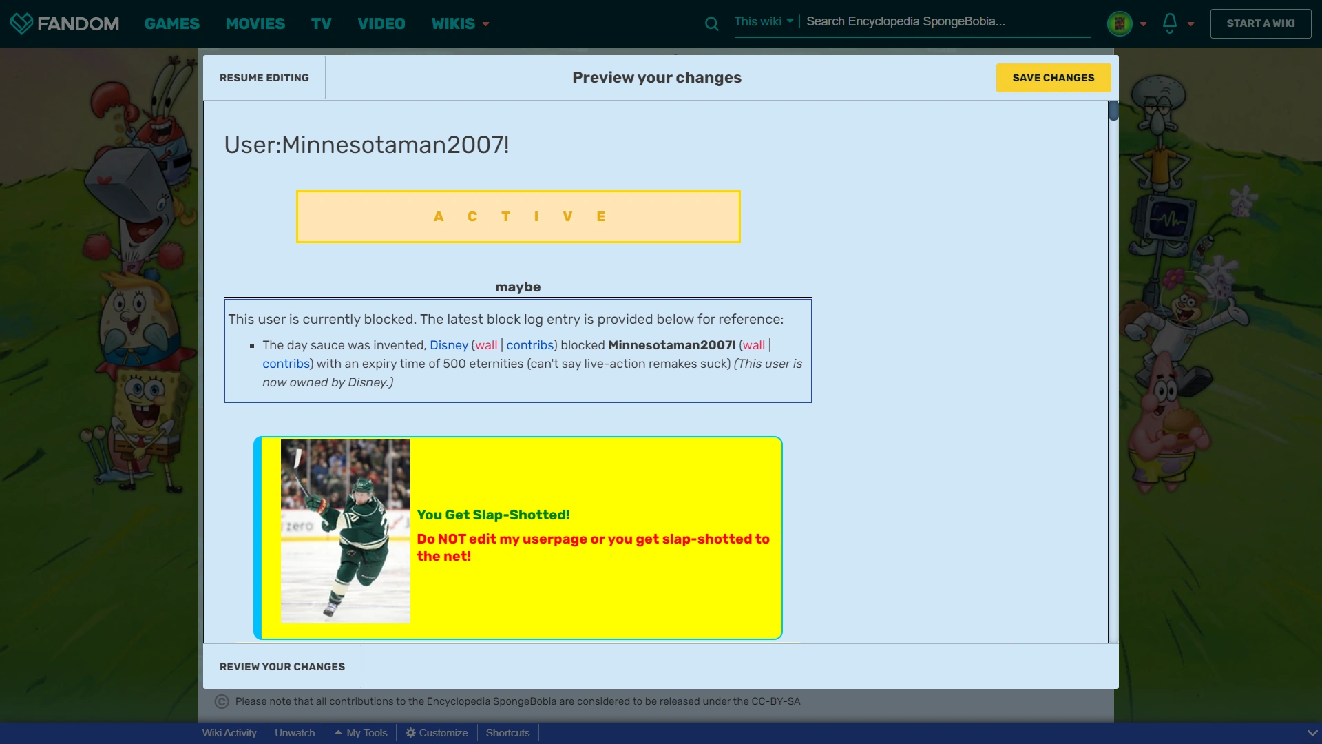Image resolution: width=1322 pixels, height=744 pixels.
Task: Expand the bottom toolbar chevron
Action: 1312,733
